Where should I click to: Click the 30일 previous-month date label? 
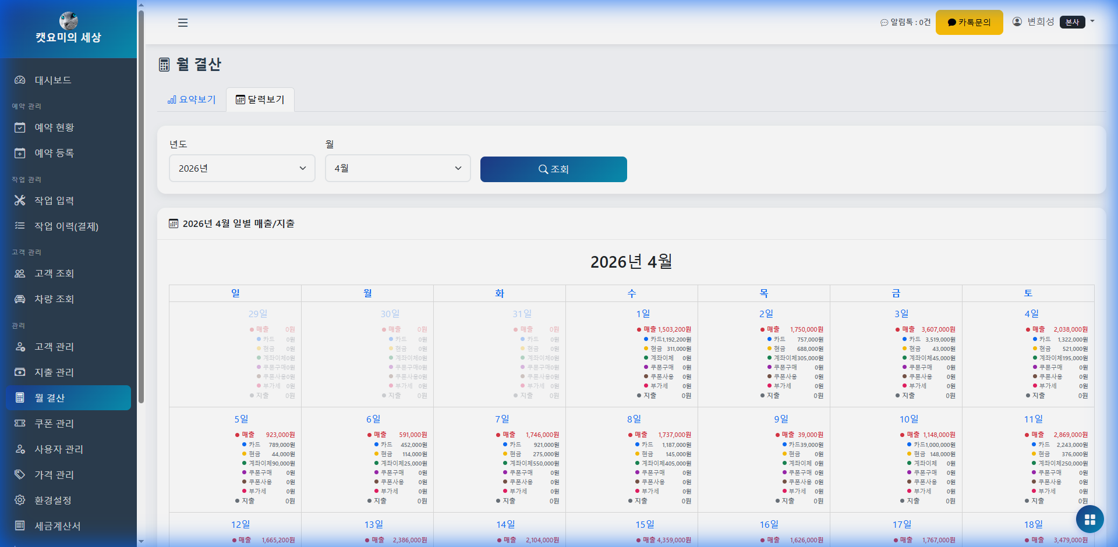[x=390, y=314]
